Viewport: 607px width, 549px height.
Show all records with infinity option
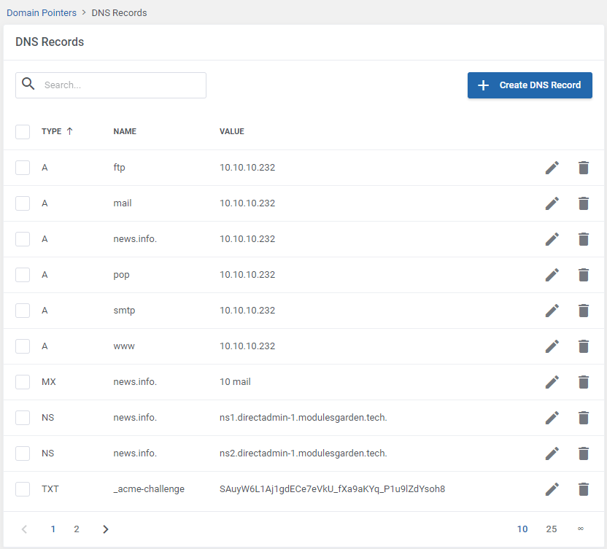pyautogui.click(x=580, y=529)
